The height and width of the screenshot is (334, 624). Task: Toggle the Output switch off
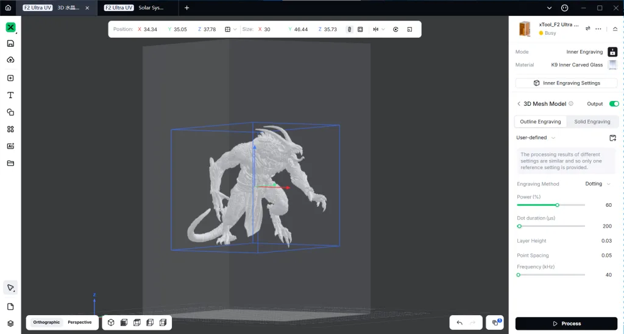click(x=614, y=103)
